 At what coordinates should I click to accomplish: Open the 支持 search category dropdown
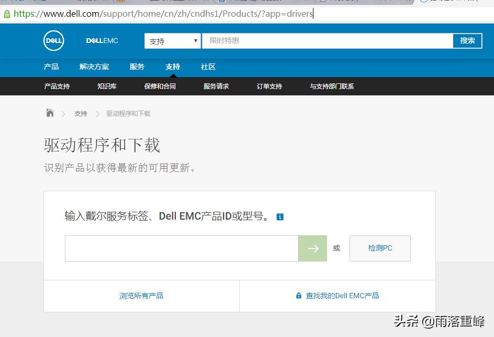point(172,40)
